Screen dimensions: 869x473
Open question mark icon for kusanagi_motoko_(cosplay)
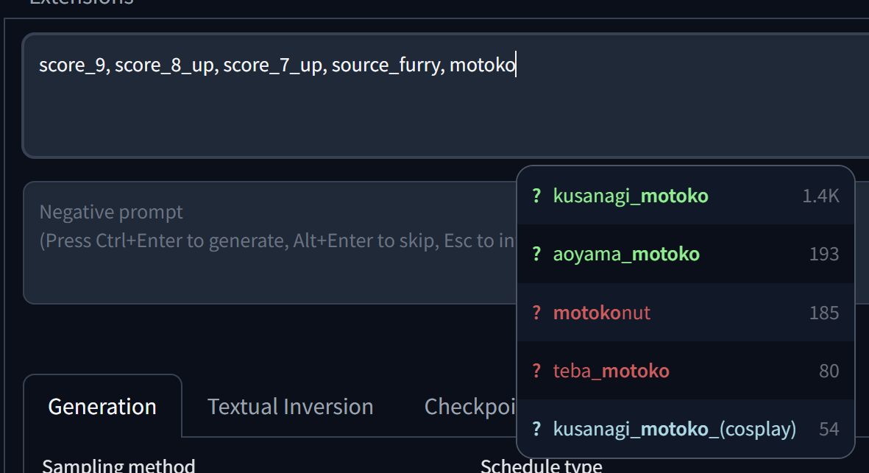(536, 429)
